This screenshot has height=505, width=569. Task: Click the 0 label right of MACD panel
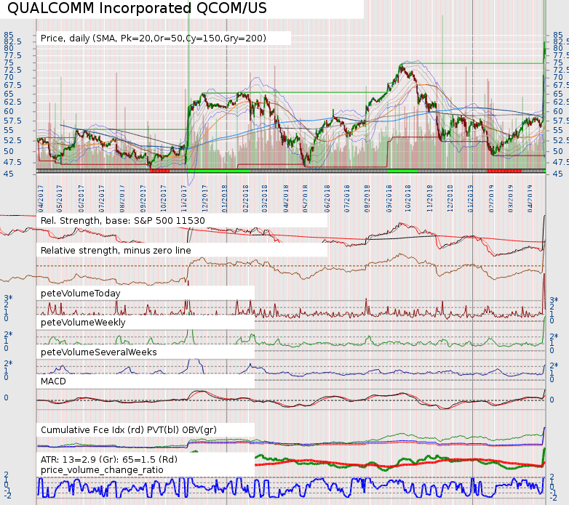(x=552, y=400)
